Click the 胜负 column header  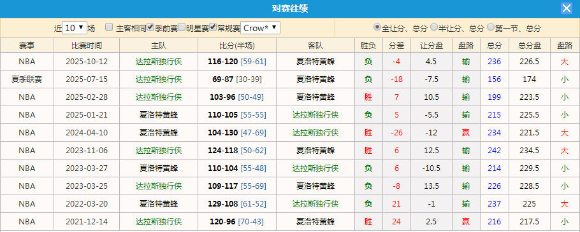click(x=368, y=46)
